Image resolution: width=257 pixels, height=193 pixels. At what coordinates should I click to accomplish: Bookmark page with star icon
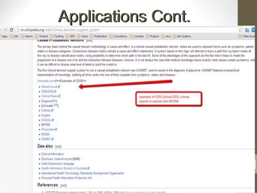[x=240, y=30]
